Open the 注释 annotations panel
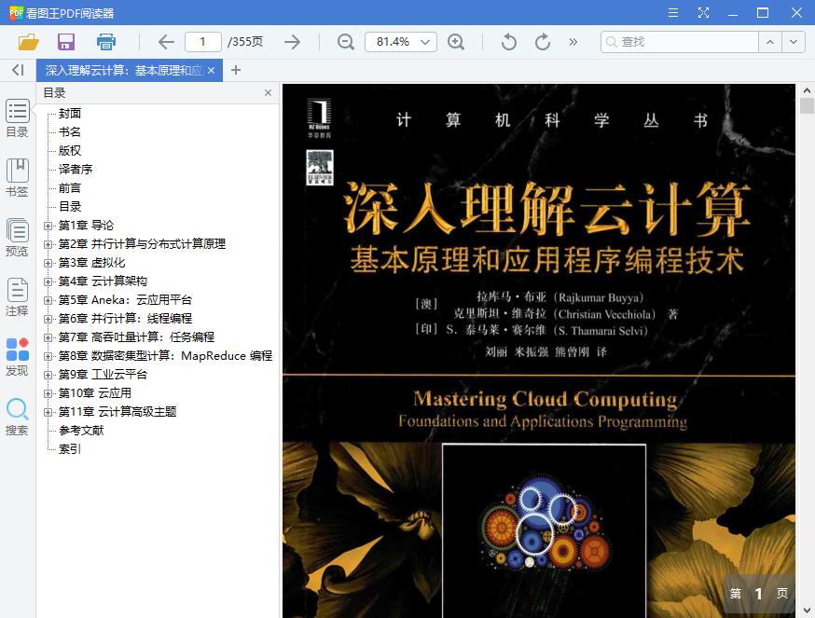This screenshot has width=815, height=618. point(17,297)
